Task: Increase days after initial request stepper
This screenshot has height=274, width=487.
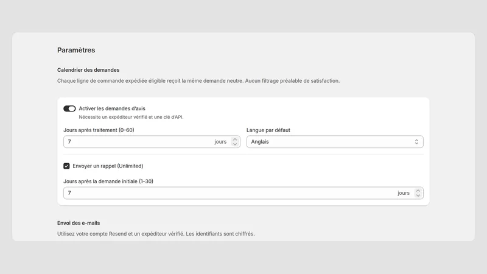Action: pyautogui.click(x=418, y=191)
